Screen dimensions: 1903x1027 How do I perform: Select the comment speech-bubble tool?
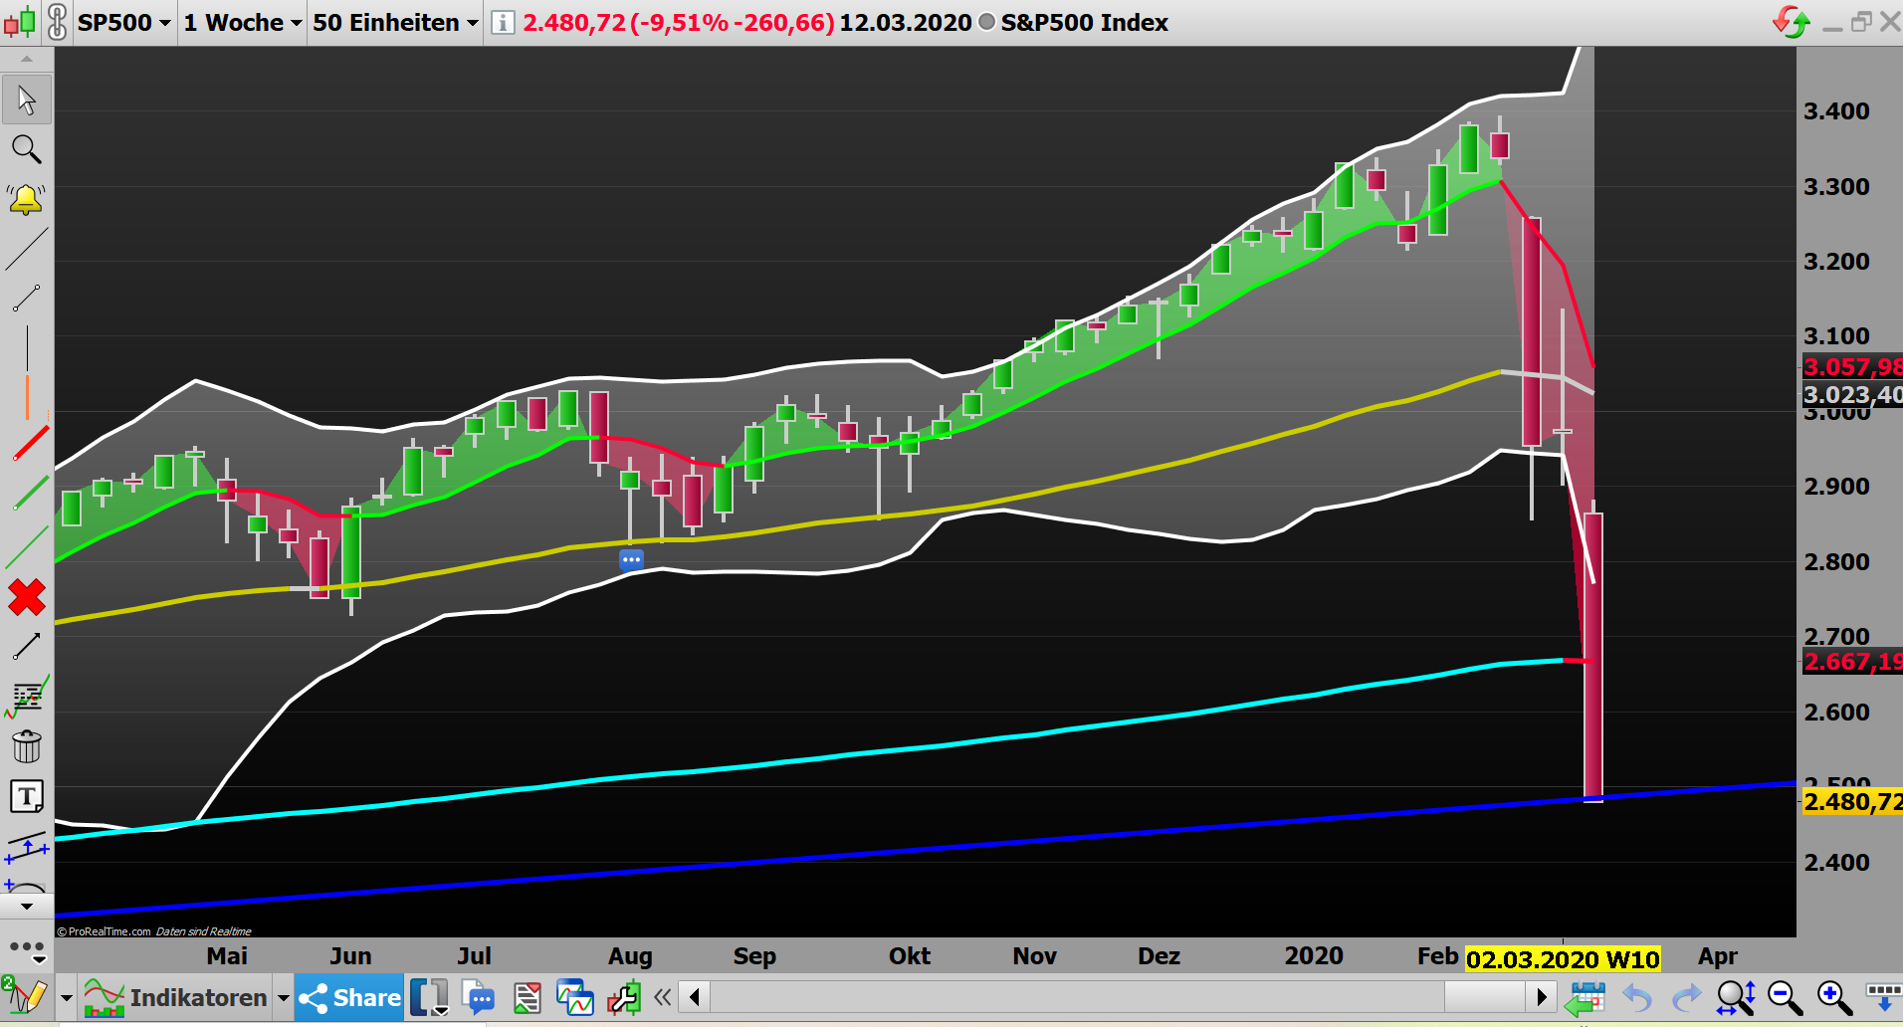click(479, 996)
